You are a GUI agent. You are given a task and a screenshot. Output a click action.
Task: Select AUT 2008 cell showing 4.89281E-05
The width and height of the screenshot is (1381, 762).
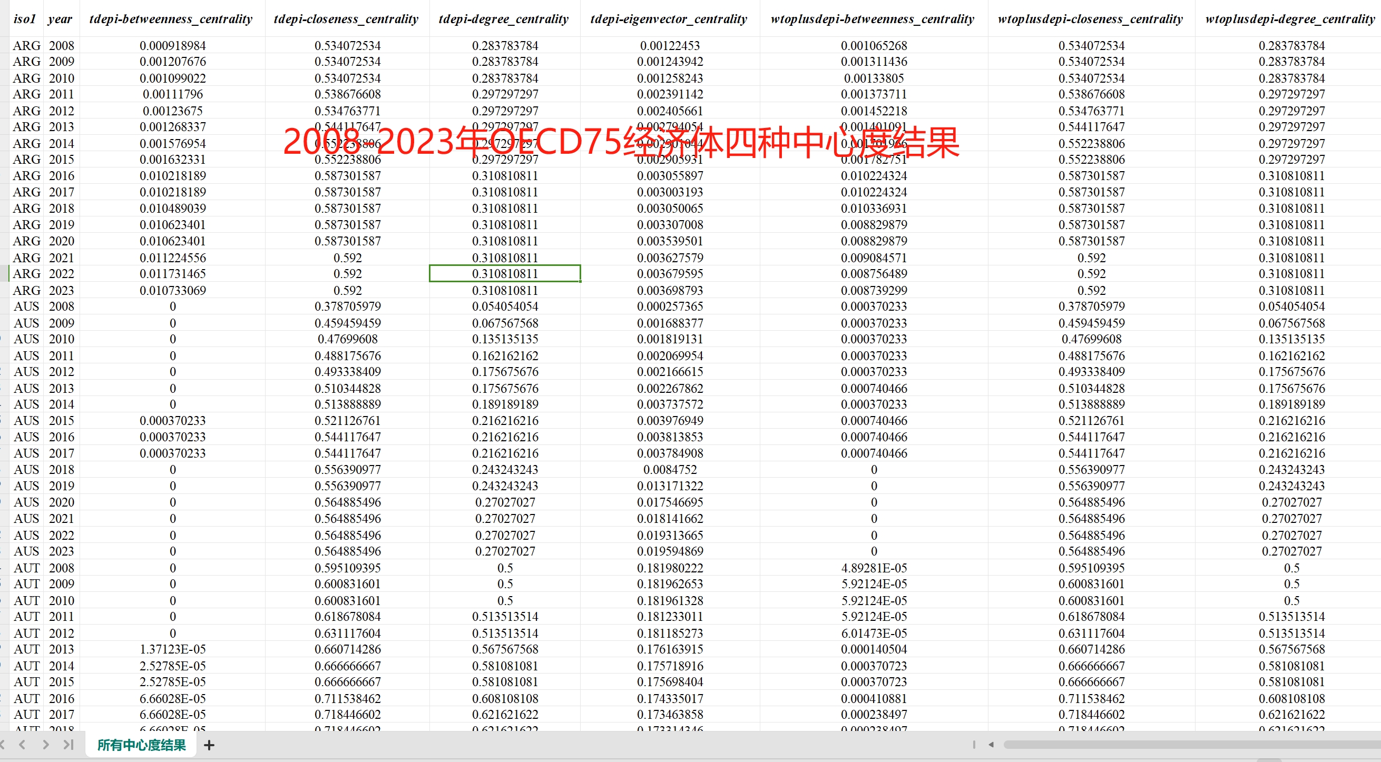[873, 568]
